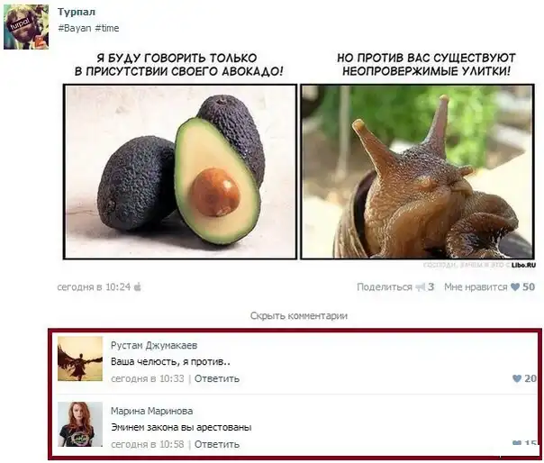Open the #time hashtag
This screenshot has width=544, height=463.
[x=107, y=28]
